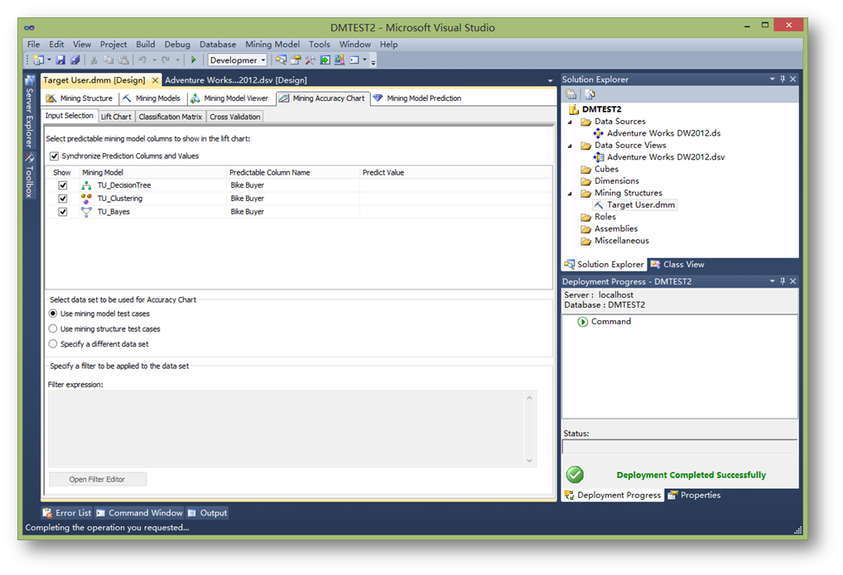Uncheck the Show box for TU_DecisionTree
The height and width of the screenshot is (575, 843).
click(x=63, y=185)
